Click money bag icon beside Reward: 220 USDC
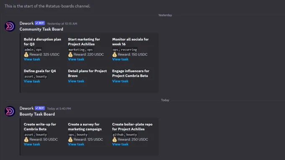Image resolution: width=285 pixels, height=160 pixels. click(70, 54)
